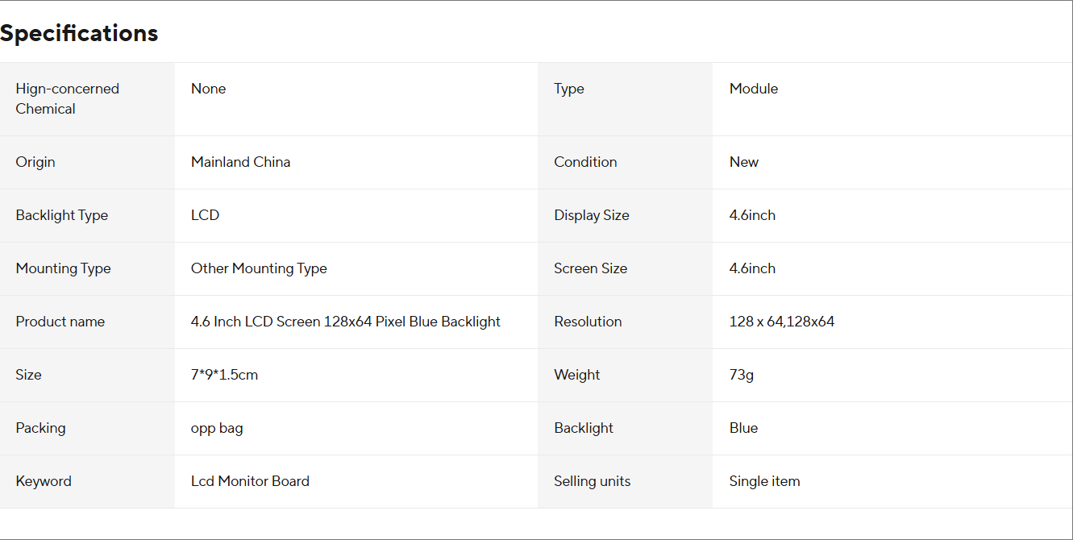Select the Single item value
Image resolution: width=1073 pixels, height=540 pixels.
(x=764, y=481)
